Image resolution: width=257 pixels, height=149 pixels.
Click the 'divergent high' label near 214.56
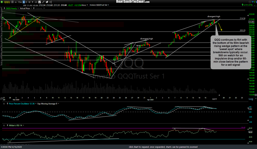214,16
